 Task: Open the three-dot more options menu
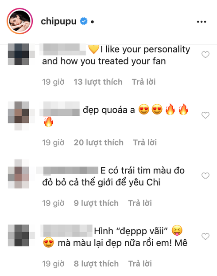201,22
